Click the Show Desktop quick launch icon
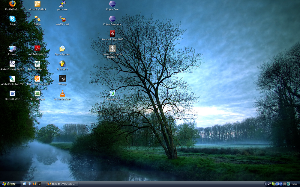The image size is (300, 187). tap(29, 184)
